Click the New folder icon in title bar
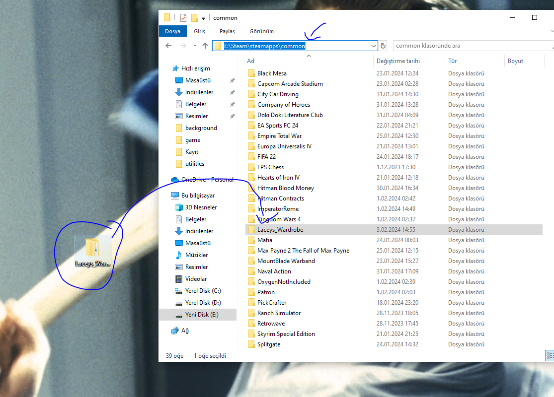The width and height of the screenshot is (554, 397). click(194, 18)
